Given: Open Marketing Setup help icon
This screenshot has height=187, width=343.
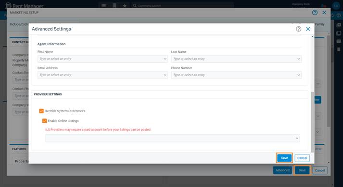Looking at the screenshot, I should coord(315,12).
